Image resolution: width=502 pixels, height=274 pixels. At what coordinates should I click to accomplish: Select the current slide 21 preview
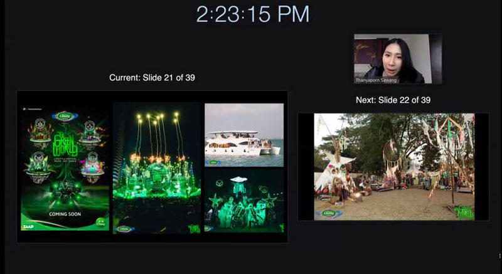(x=152, y=167)
